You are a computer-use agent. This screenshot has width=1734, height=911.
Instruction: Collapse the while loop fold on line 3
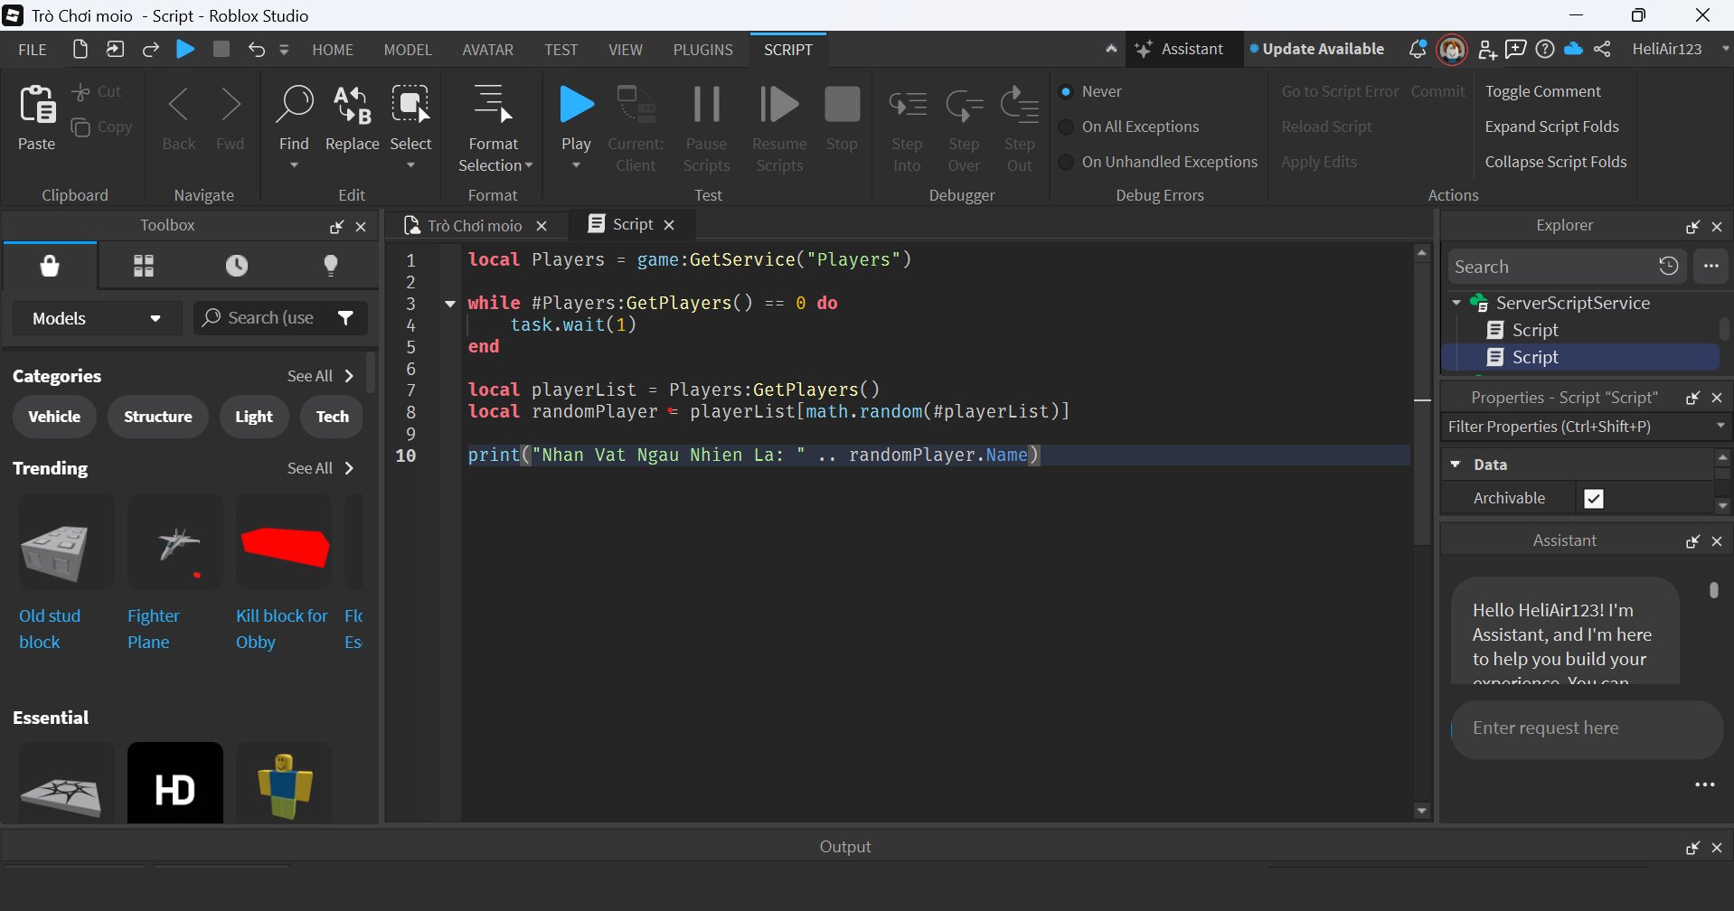(449, 304)
